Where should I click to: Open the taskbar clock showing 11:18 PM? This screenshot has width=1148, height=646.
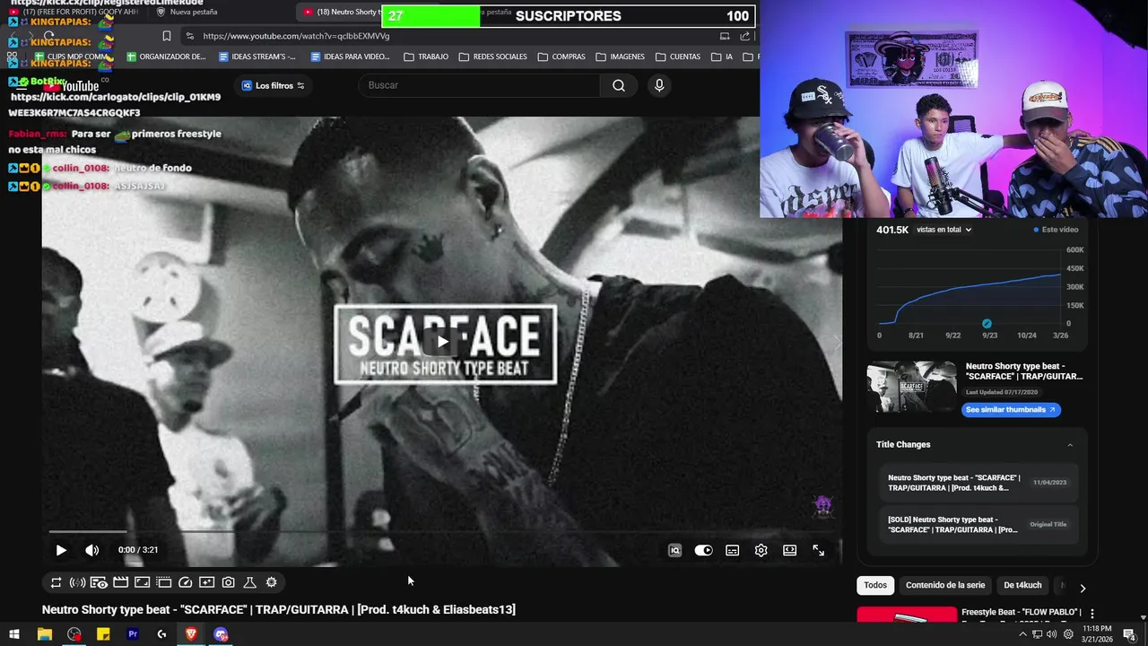pos(1097,634)
